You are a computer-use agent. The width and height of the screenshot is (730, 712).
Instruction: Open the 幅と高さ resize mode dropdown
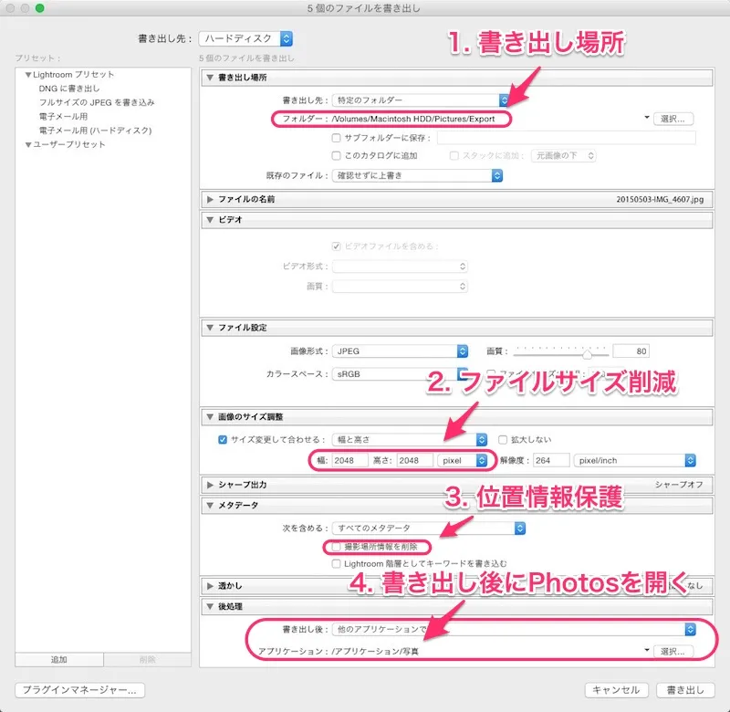[x=410, y=440]
